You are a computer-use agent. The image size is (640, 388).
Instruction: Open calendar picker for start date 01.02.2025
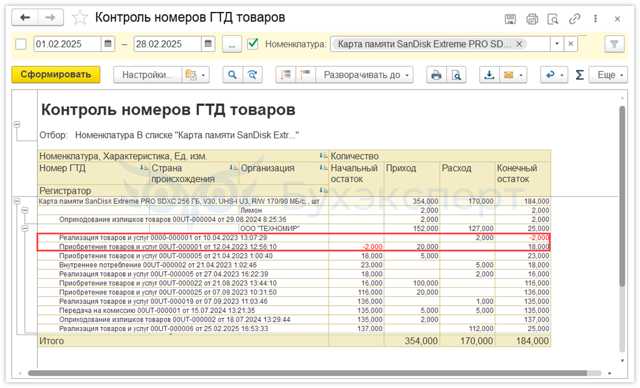108,44
